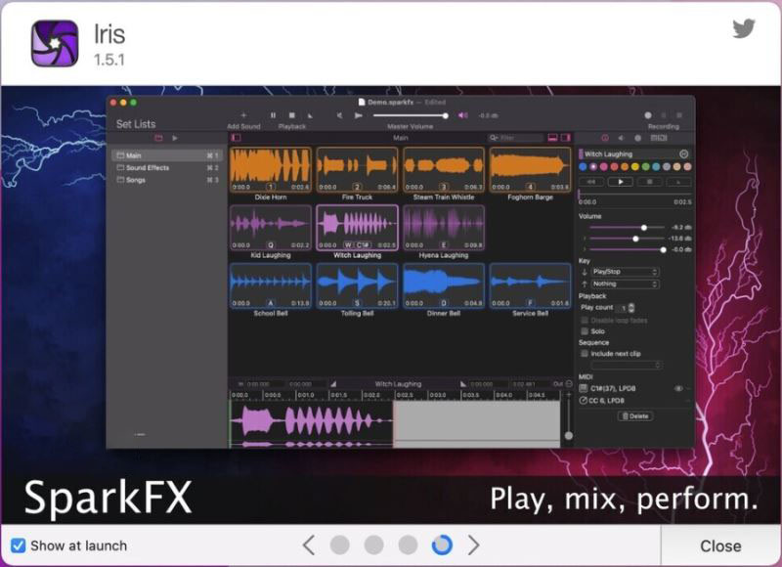Enable Include next clip checkbox
This screenshot has width=782, height=567.
coord(585,354)
